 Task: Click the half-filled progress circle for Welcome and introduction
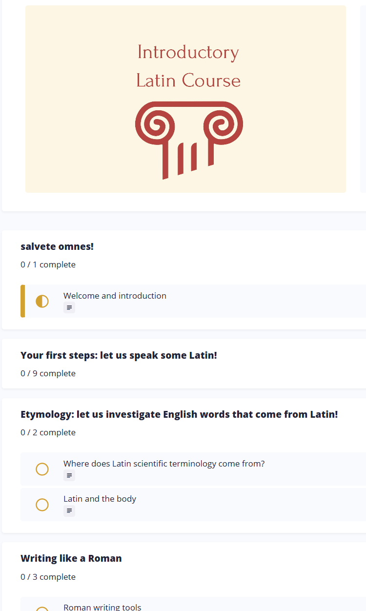pos(42,301)
